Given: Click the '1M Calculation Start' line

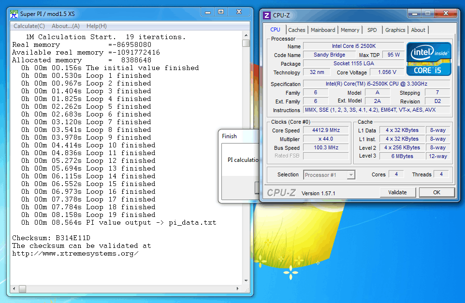Looking at the screenshot, I should click(105, 37).
